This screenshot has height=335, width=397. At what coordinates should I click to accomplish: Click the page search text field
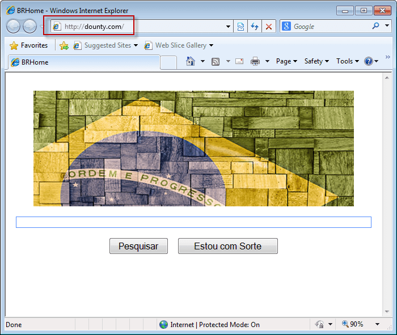click(x=193, y=222)
